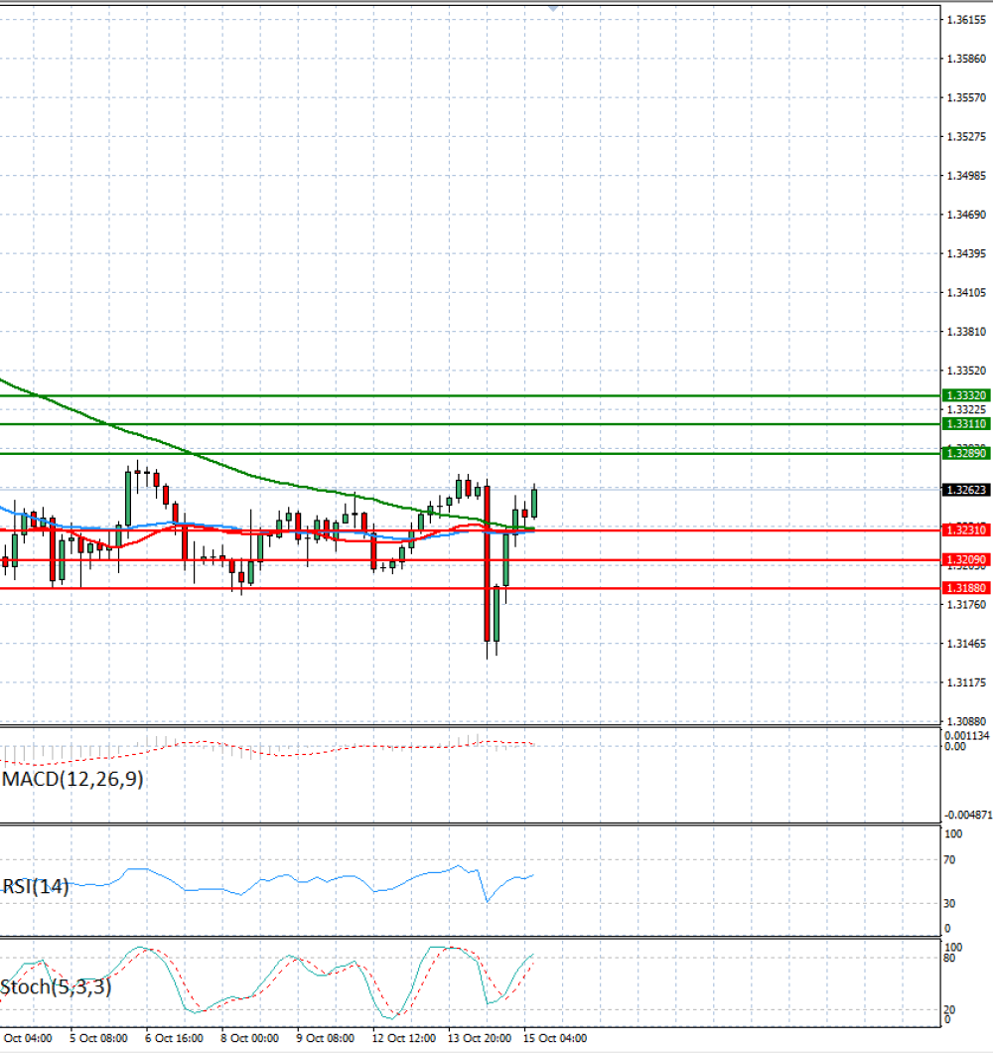Click the 1.34985 price scale value
This screenshot has height=1054, width=993.
[966, 176]
